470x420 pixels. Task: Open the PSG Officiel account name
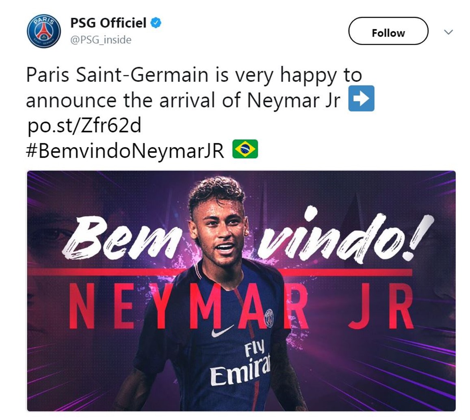coord(108,23)
